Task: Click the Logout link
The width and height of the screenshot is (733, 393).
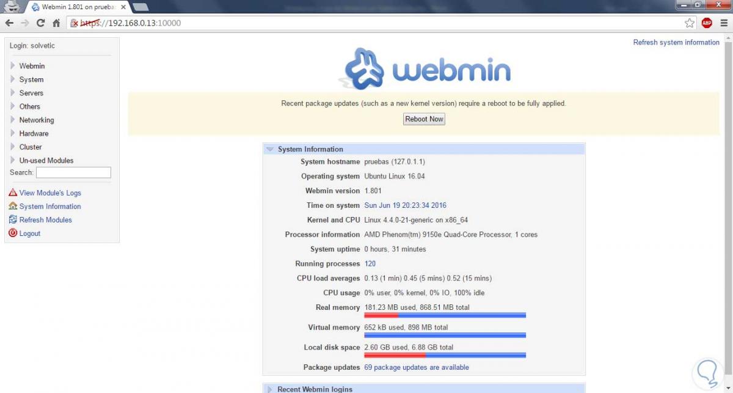Action: (x=30, y=233)
